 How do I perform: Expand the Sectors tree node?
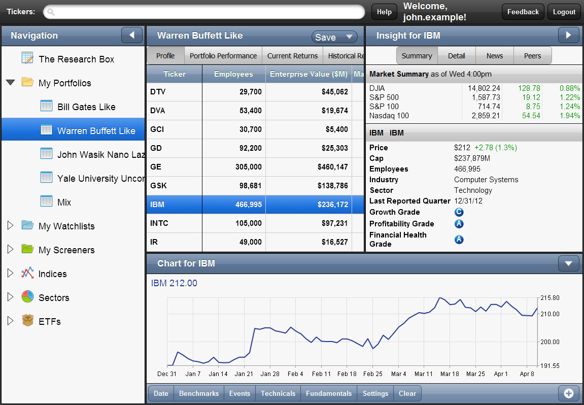[x=11, y=297]
